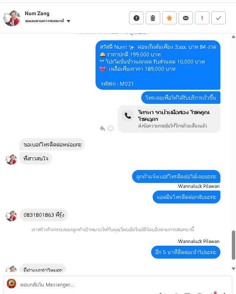Open emoji reaction smiley beside call message
236x294 pixels.
[x=110, y=129]
